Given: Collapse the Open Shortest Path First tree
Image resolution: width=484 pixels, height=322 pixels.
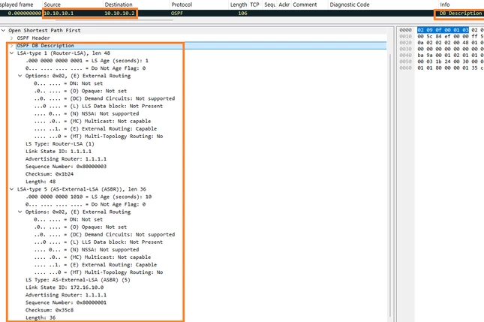Looking at the screenshot, I should (x=4, y=31).
